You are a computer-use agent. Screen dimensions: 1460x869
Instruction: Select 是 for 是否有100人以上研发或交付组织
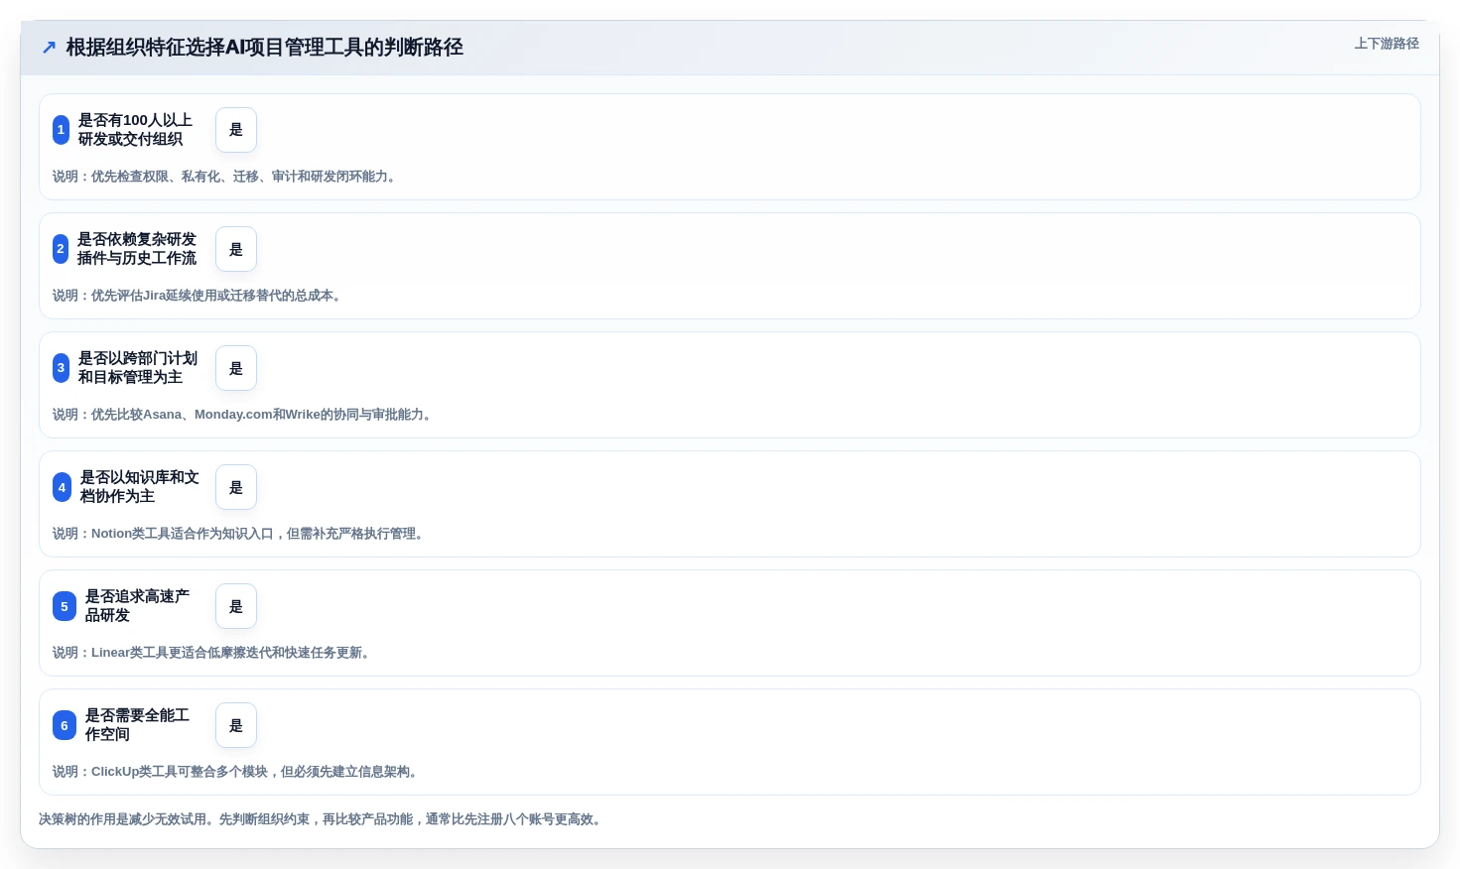(236, 130)
